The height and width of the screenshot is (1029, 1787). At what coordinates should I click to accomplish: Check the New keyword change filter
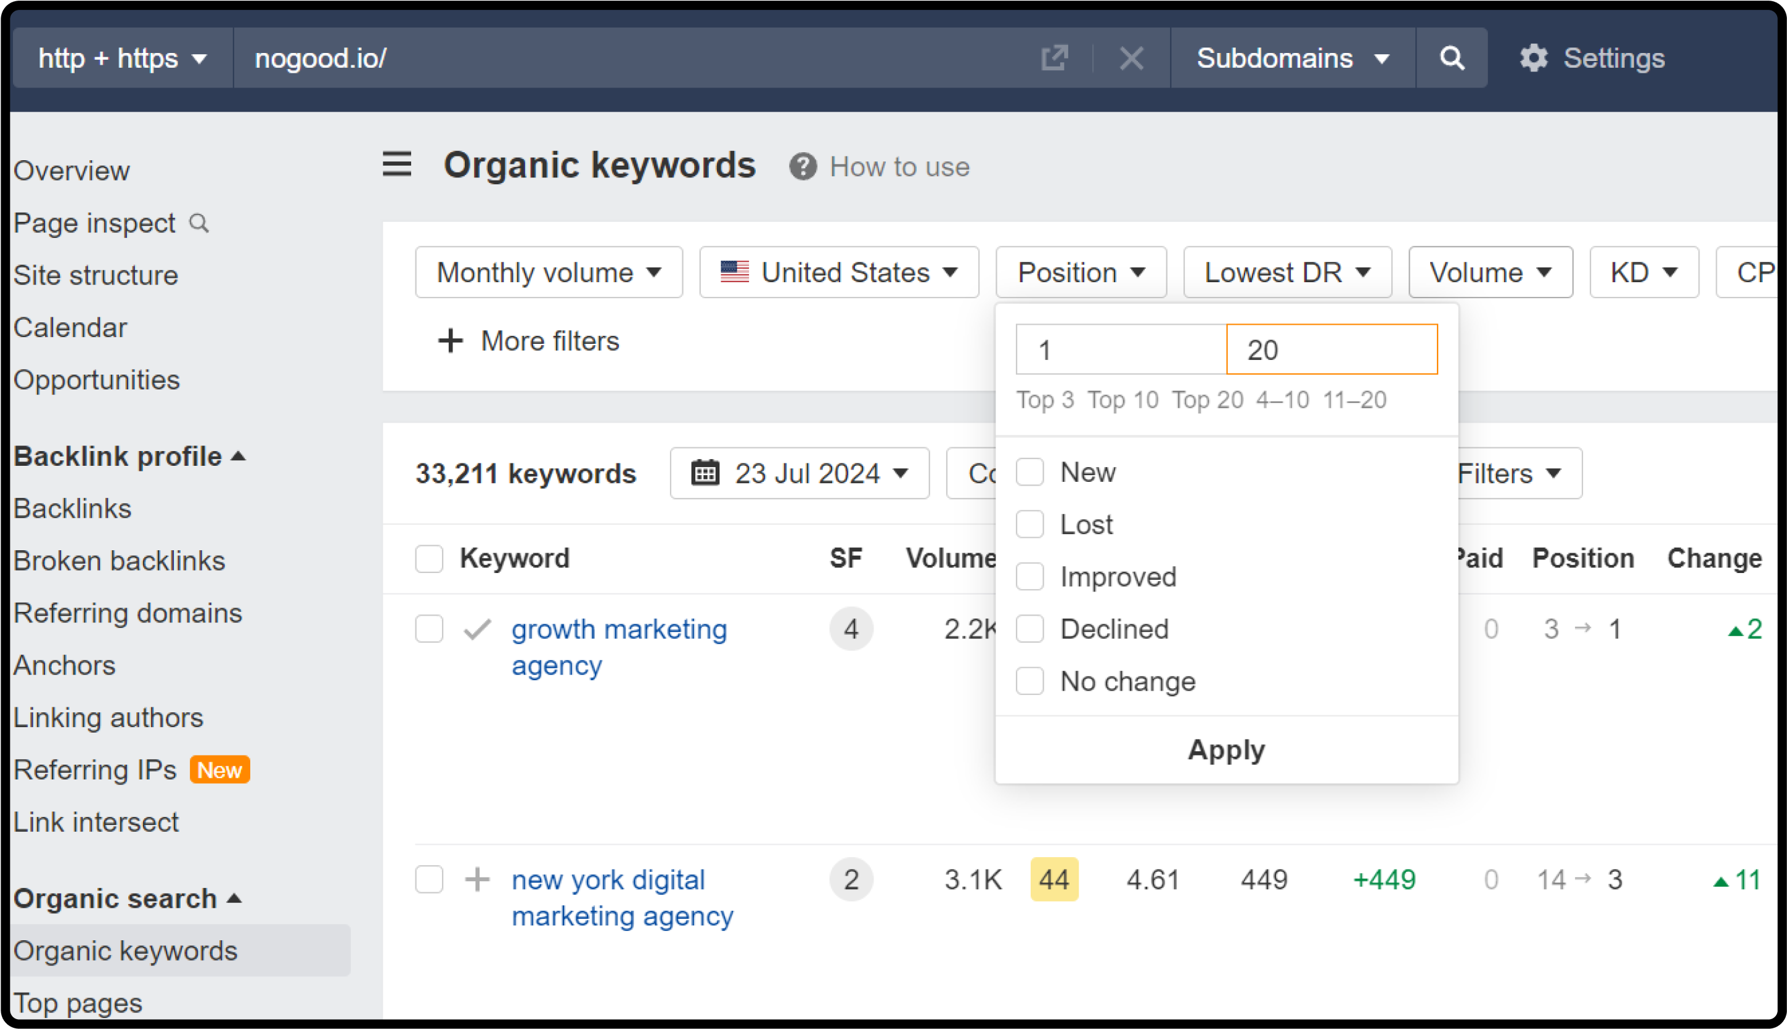[x=1030, y=472]
